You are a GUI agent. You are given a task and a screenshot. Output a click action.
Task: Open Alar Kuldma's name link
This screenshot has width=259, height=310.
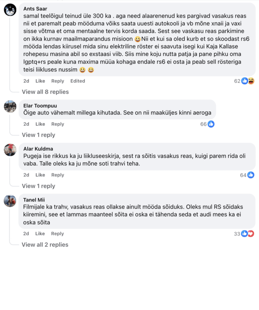(38, 149)
